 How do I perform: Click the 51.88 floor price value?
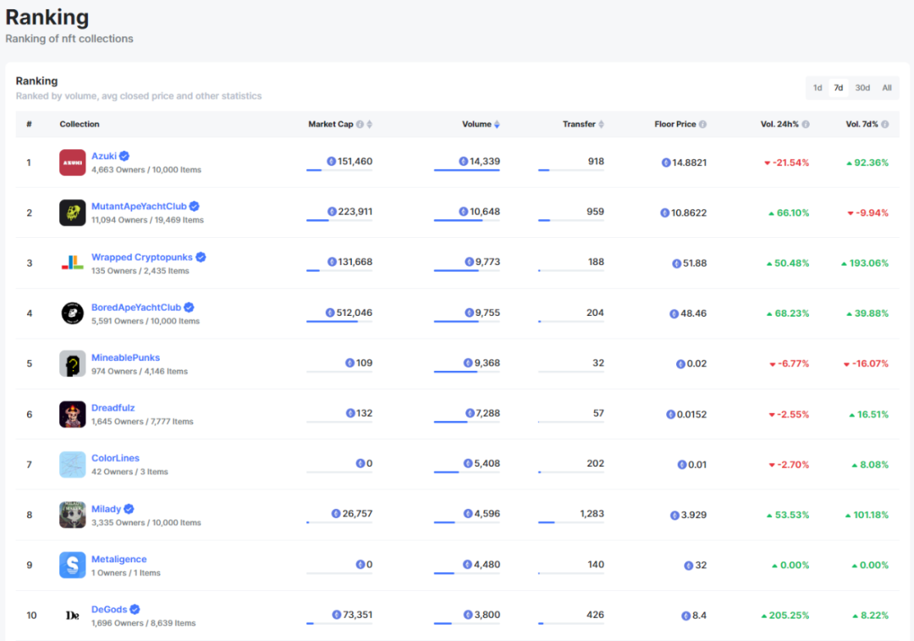pos(694,263)
